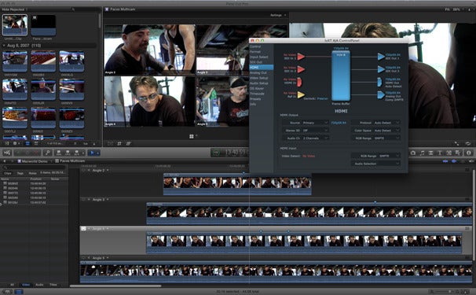This screenshot has height=295, width=476.
Task: Click the HDMI Out blue output icon
Action: click(x=379, y=82)
